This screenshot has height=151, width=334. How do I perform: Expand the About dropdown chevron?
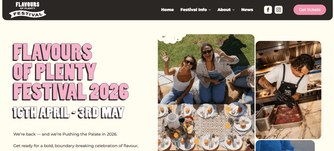pos(234,10)
